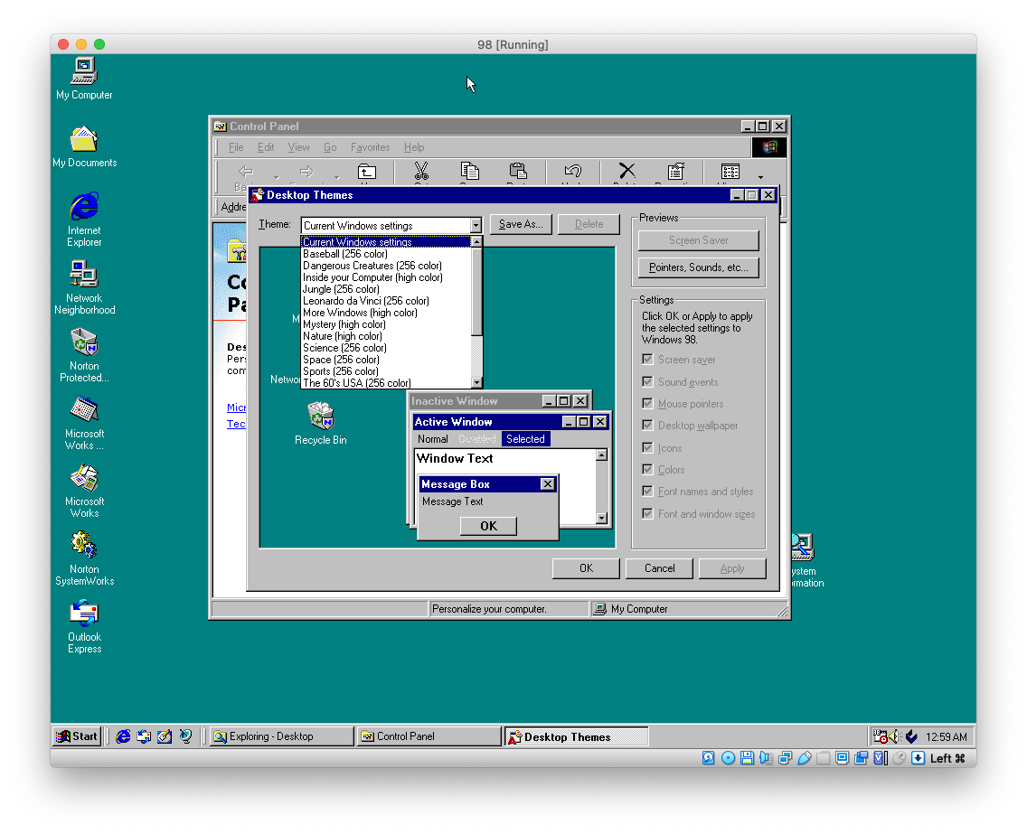This screenshot has width=1027, height=834.
Task: Choose Inside your Computer theme
Action: pyautogui.click(x=385, y=277)
